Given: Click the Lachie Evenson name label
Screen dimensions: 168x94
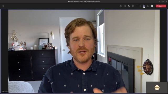Looking at the screenshot, I should coord(5,92).
